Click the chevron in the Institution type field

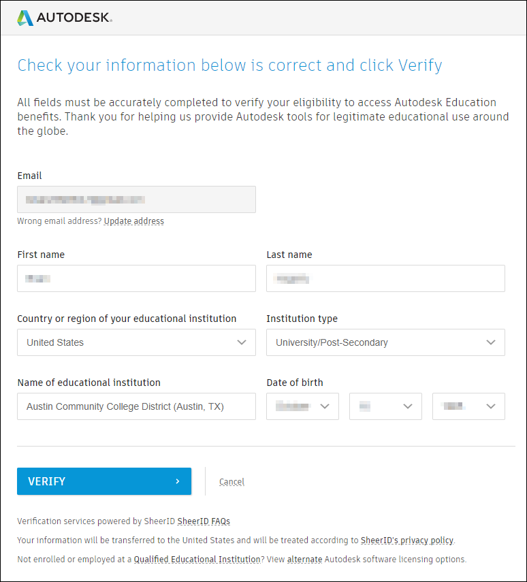tap(491, 342)
